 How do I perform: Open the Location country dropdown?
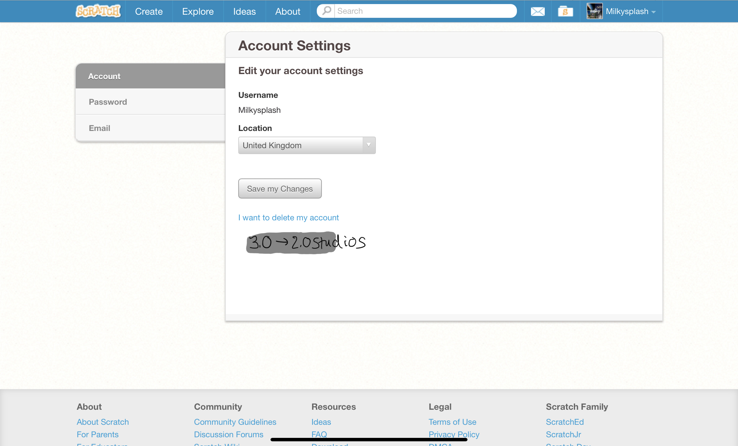[307, 145]
